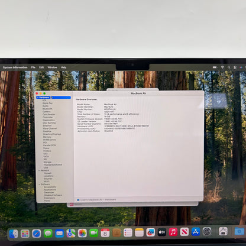Select ATA in the sidebar
Viewport: 246px width, 246px height.
[x=44, y=101]
